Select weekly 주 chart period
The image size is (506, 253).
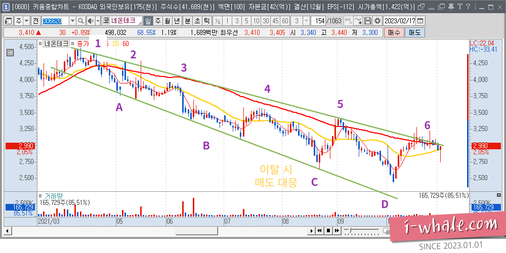158,21
